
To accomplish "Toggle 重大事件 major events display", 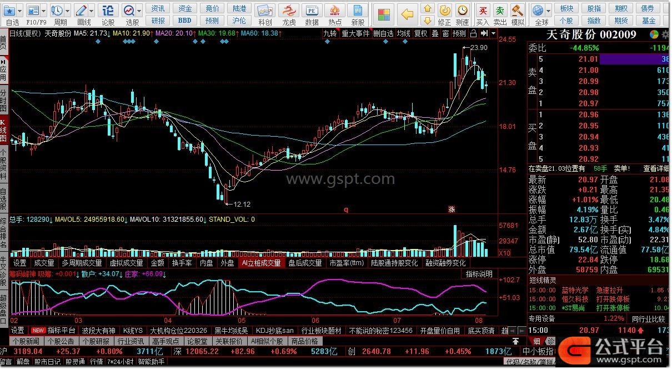I will click(355, 33).
